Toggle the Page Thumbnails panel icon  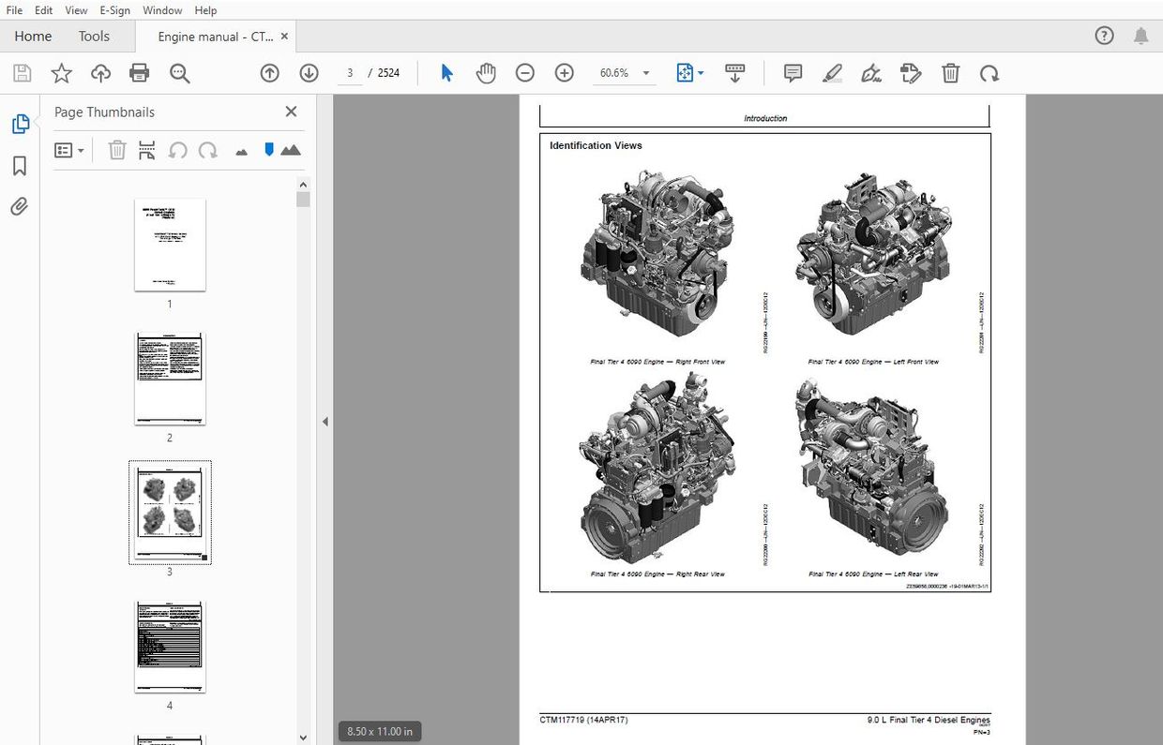[x=19, y=124]
